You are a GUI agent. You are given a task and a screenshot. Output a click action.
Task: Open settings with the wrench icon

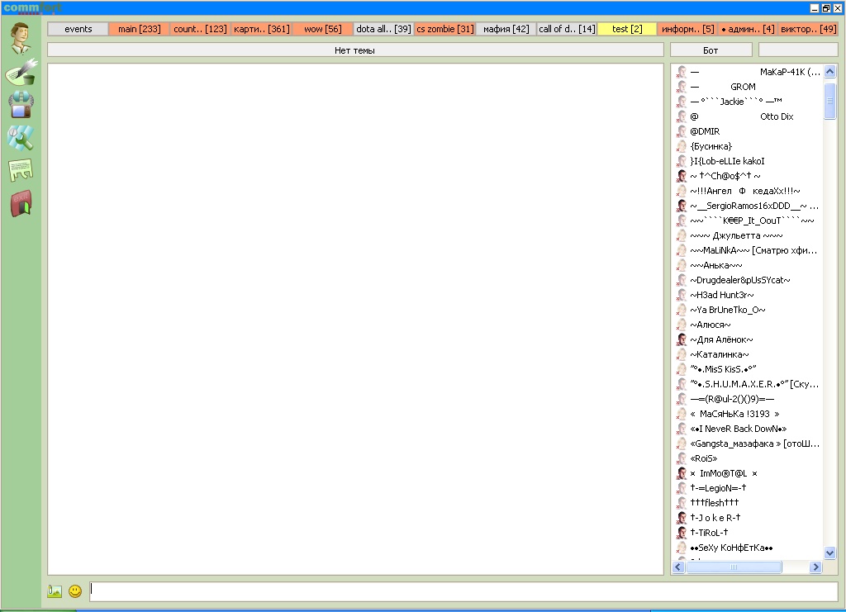(21, 137)
